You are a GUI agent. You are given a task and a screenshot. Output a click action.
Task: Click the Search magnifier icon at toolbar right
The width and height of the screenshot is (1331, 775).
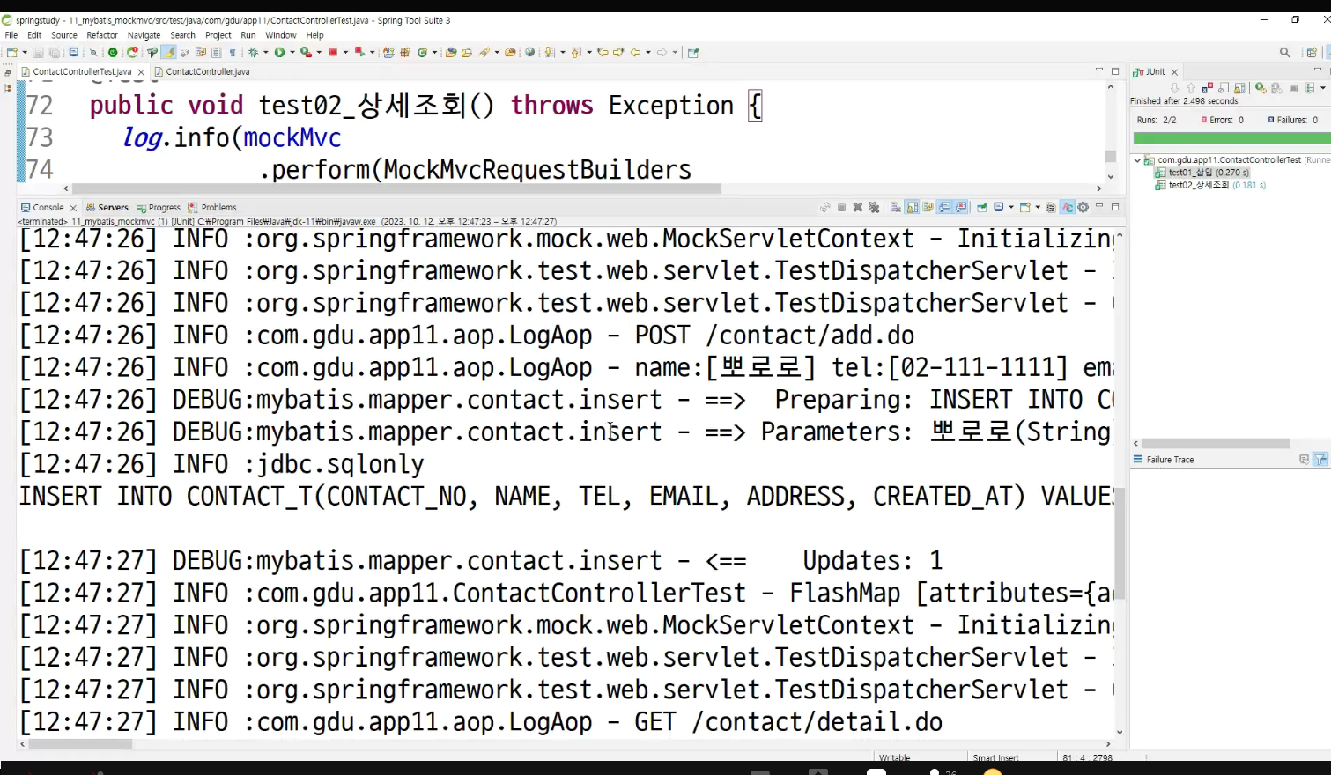1285,53
